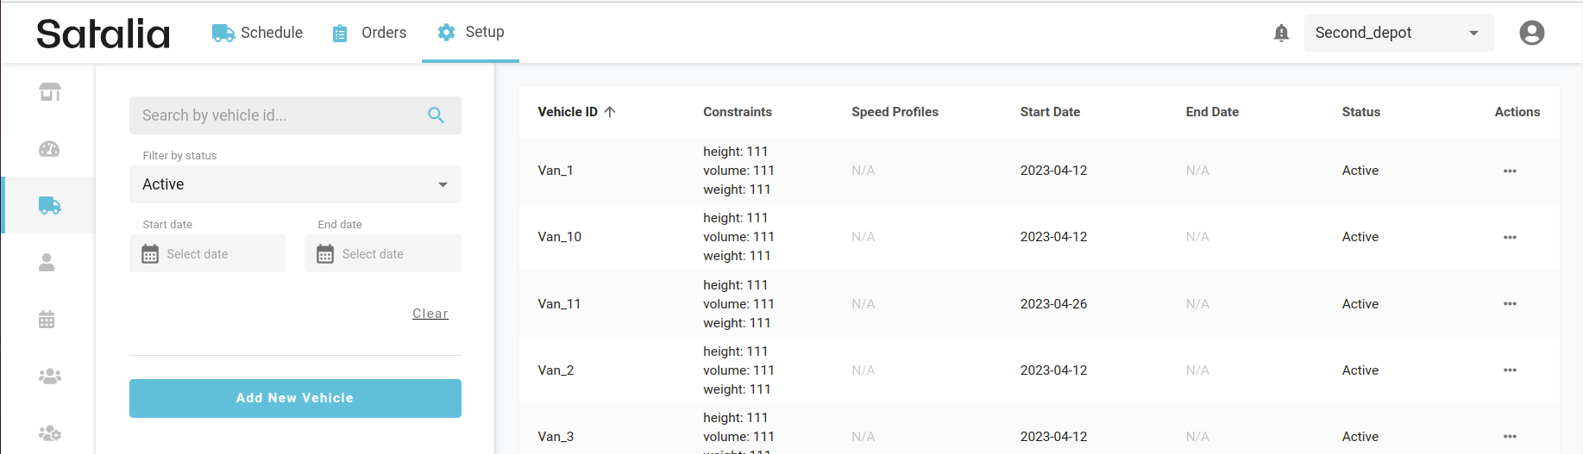Open the drivers person sidebar icon
This screenshot has height=454, width=1583.
(x=47, y=263)
